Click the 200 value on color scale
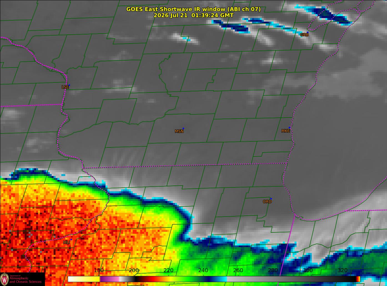This screenshot has height=286, width=387. pyautogui.click(x=134, y=270)
